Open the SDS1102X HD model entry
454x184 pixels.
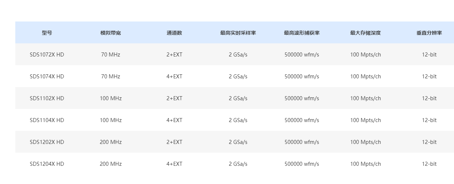click(47, 98)
